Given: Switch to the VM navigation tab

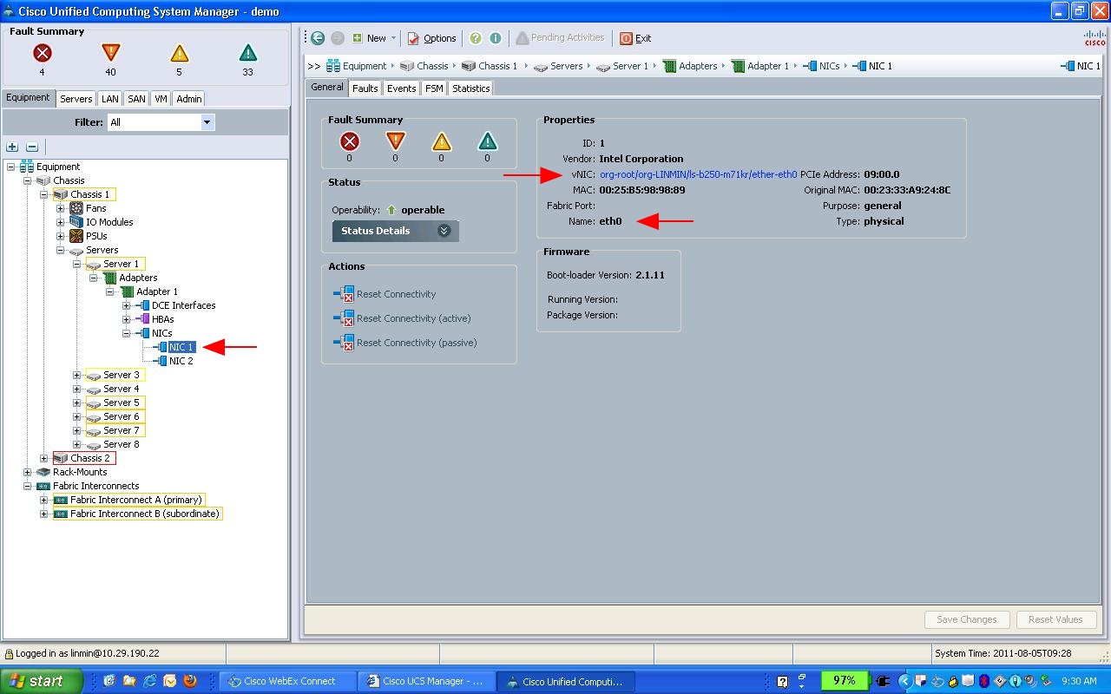Looking at the screenshot, I should [161, 99].
